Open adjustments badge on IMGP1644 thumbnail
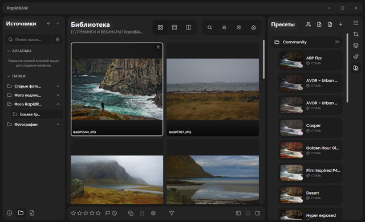The height and width of the screenshot is (222, 365). pos(158,47)
